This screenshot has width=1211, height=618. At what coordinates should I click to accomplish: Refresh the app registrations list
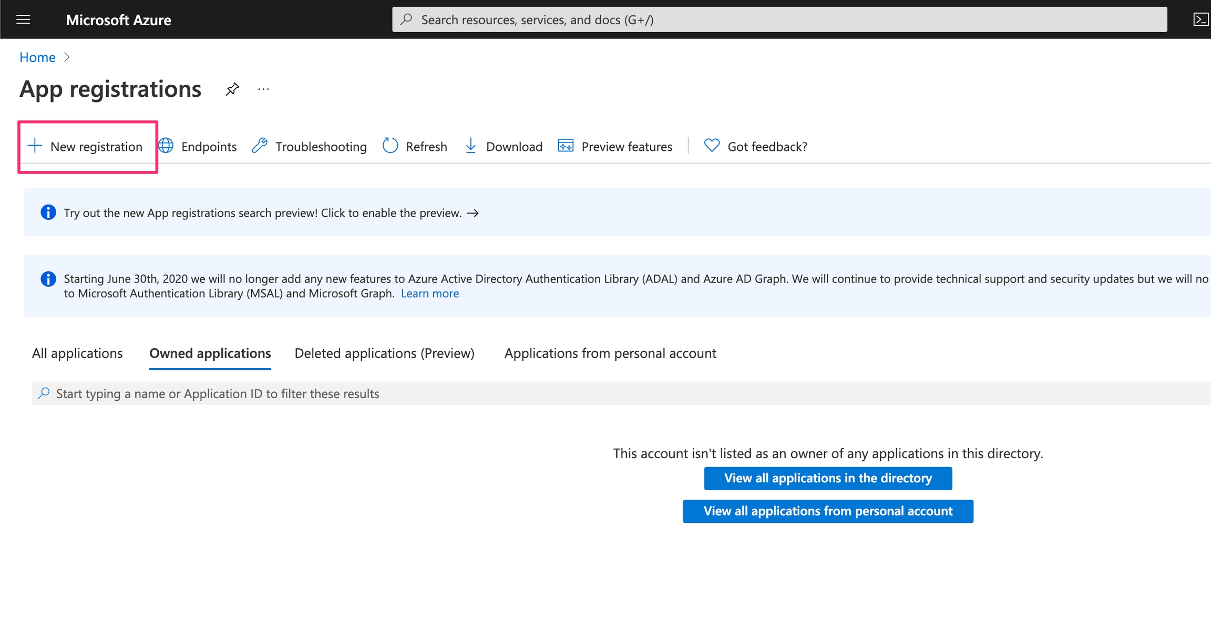(x=415, y=146)
